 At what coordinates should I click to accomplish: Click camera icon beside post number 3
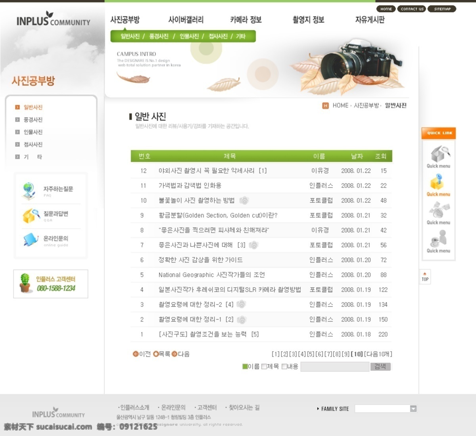point(241,304)
